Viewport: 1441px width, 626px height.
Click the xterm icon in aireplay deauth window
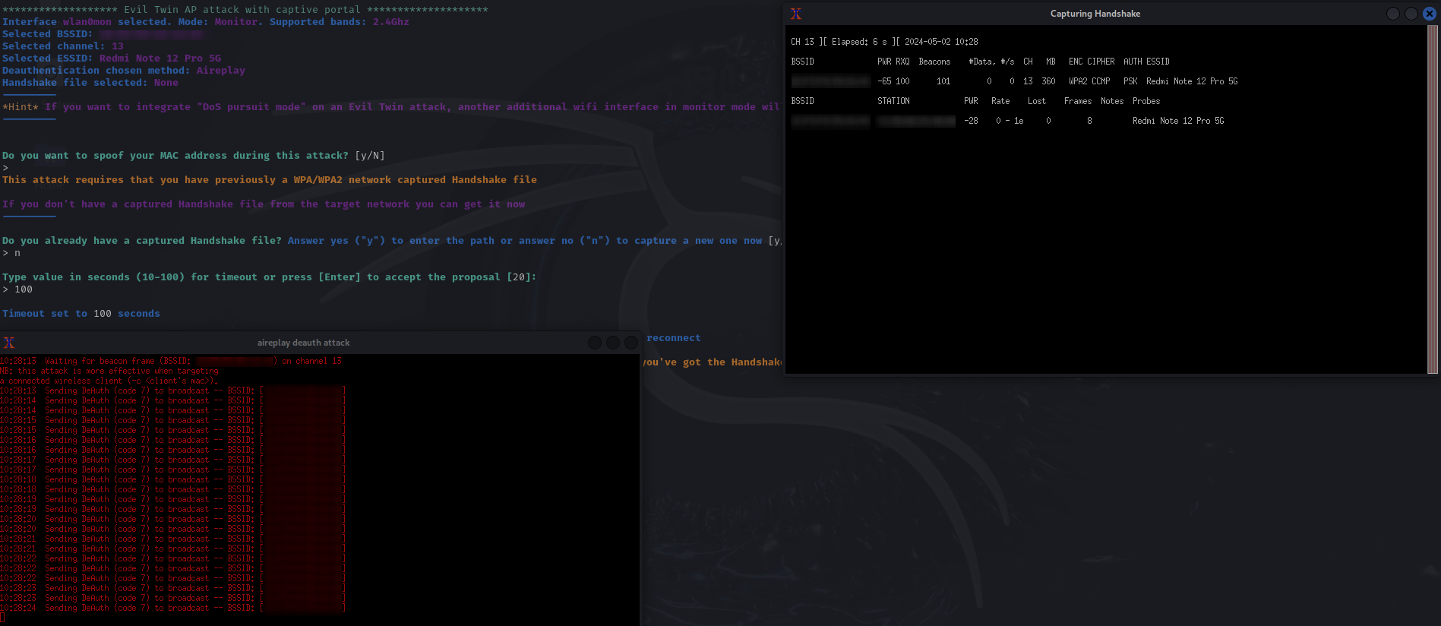click(9, 343)
